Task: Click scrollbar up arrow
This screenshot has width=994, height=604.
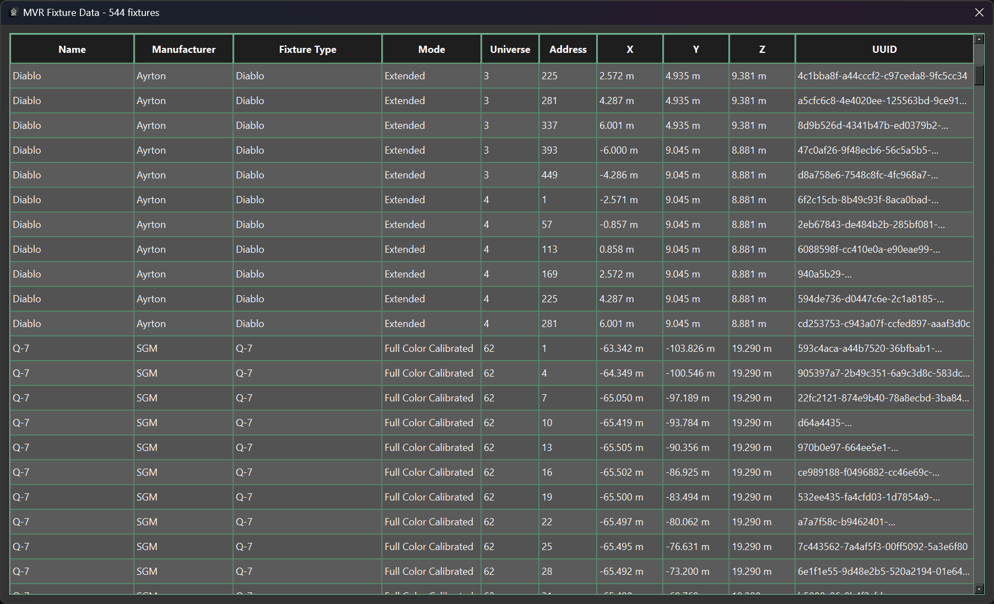Action: pyautogui.click(x=979, y=39)
